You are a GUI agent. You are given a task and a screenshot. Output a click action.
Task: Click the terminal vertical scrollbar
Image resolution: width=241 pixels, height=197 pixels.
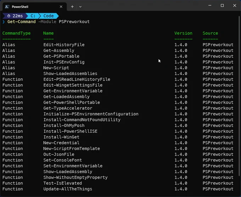coord(240,96)
